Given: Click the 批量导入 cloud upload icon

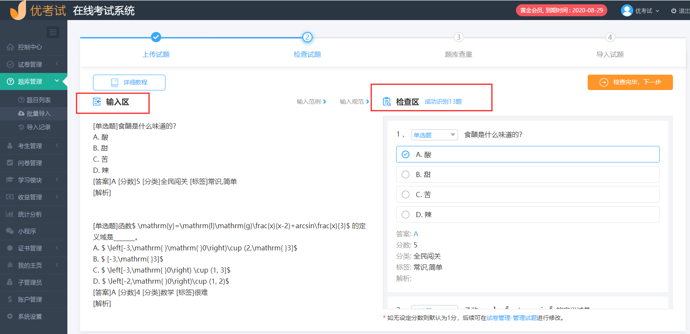Looking at the screenshot, I should 21,113.
